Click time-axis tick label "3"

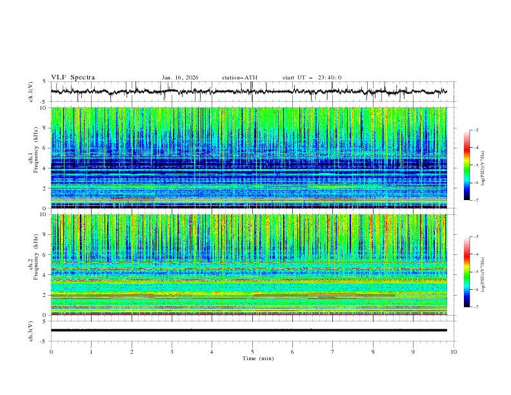point(172,352)
